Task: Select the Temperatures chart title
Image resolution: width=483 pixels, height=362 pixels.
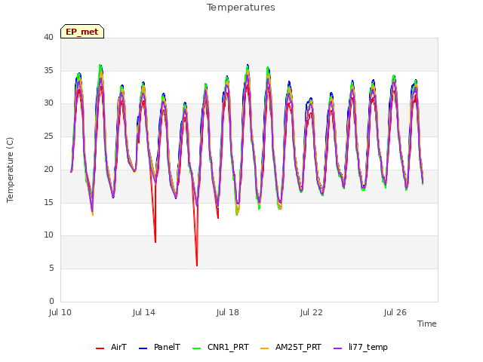Action: point(241,8)
